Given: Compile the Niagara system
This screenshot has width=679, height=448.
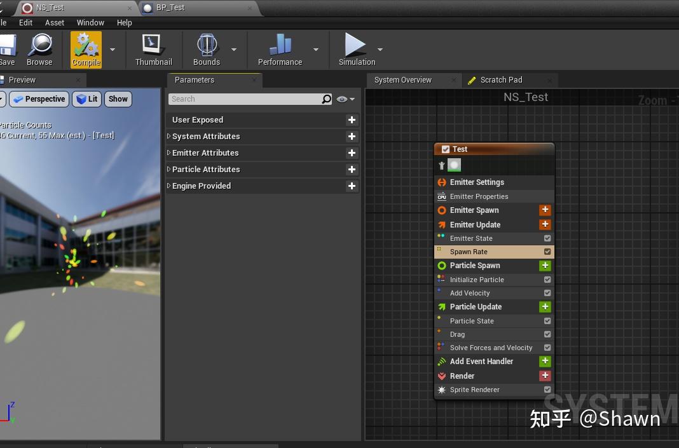Looking at the screenshot, I should click(85, 50).
